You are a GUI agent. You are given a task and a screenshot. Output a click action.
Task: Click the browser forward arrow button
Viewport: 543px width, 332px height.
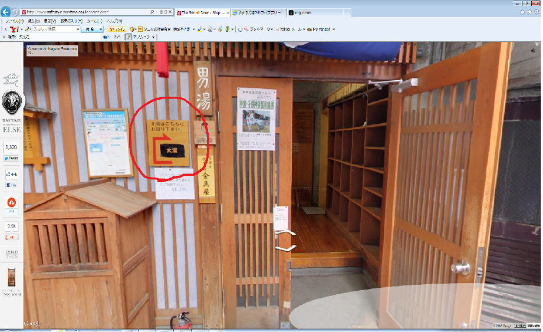tap(15, 12)
